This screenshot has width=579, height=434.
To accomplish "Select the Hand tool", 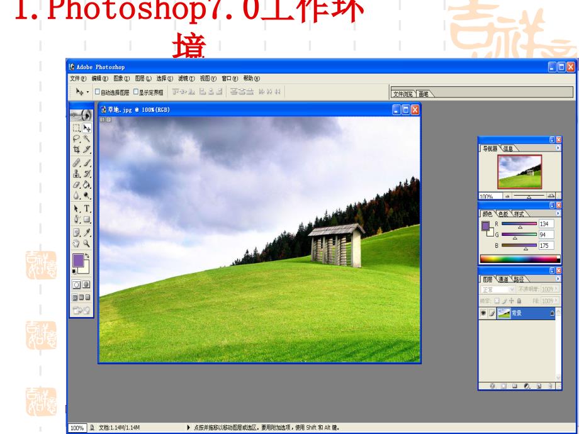I will click(x=76, y=243).
